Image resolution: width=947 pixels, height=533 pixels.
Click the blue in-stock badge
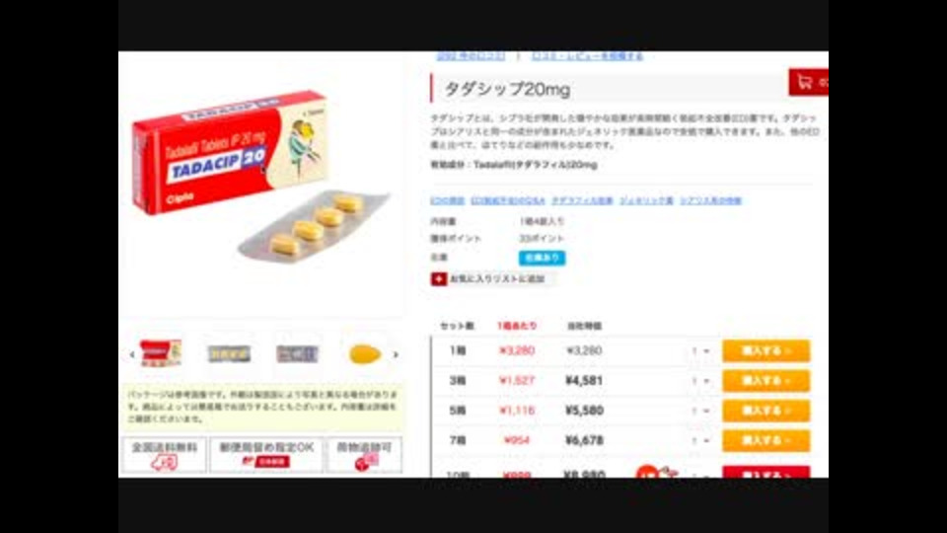[x=542, y=258]
